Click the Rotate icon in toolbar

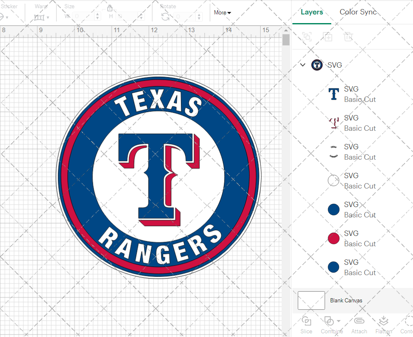(x=165, y=16)
